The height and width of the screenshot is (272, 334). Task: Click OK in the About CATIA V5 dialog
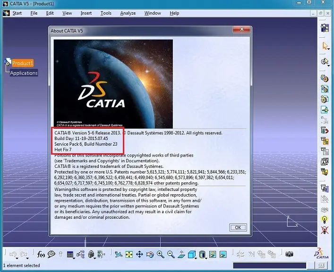click(238, 227)
